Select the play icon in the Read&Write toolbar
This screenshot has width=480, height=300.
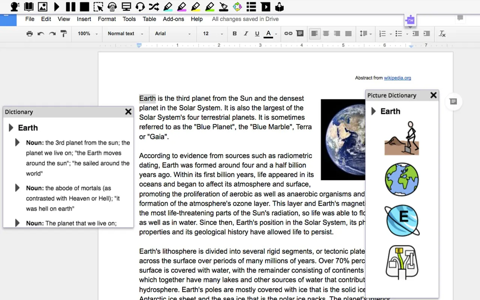pos(57,7)
